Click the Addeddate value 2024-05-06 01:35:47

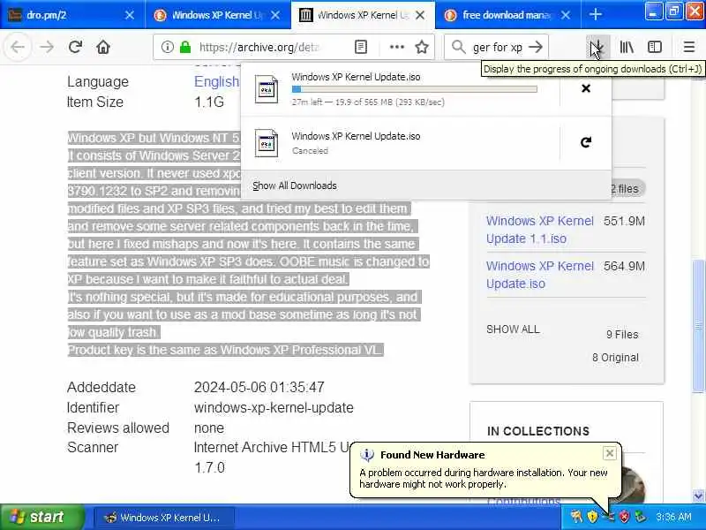pos(259,387)
